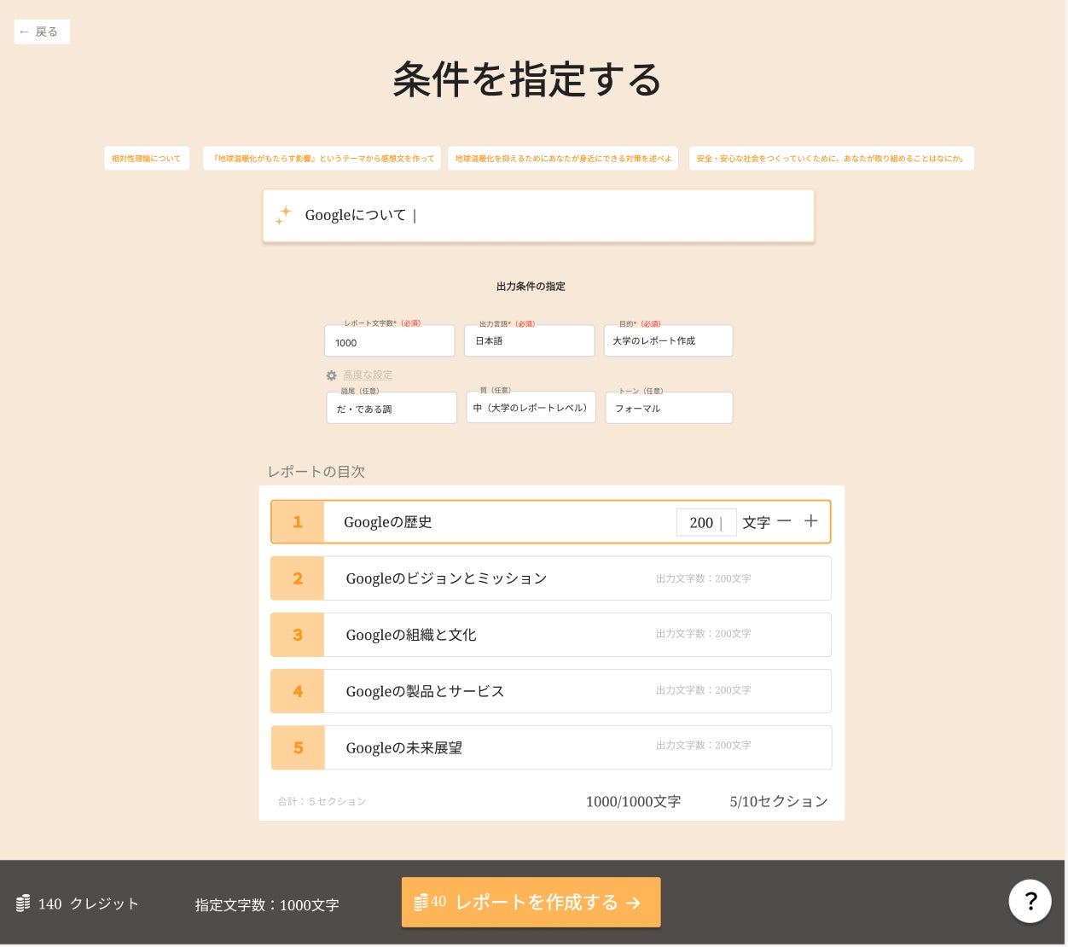Choose the 地球温暖化を抑えるために suggestion chip
Viewport: 1068px width, 947px height.
point(563,159)
